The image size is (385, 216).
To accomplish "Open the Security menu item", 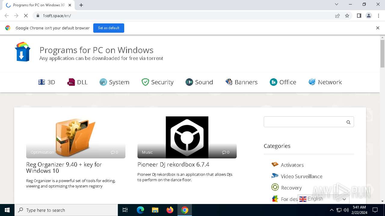I will click(x=158, y=82).
